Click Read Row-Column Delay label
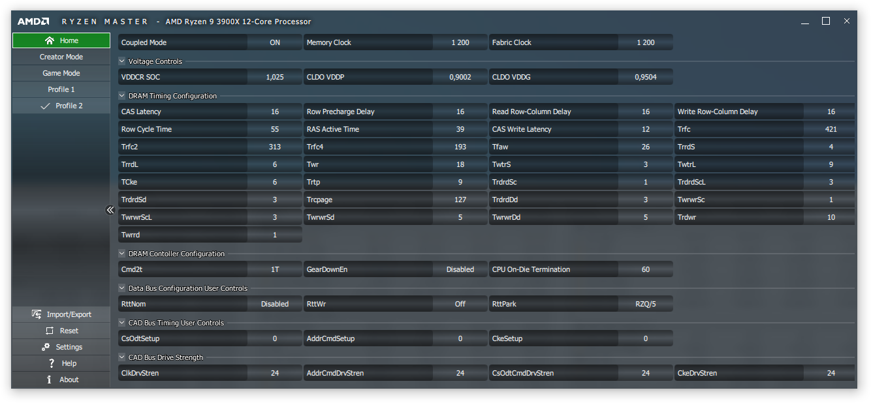The width and height of the screenshot is (871, 403). tap(531, 112)
